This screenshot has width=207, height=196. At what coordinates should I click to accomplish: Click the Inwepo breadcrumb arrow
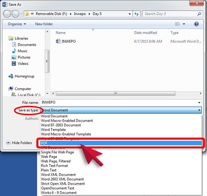[x=89, y=14]
